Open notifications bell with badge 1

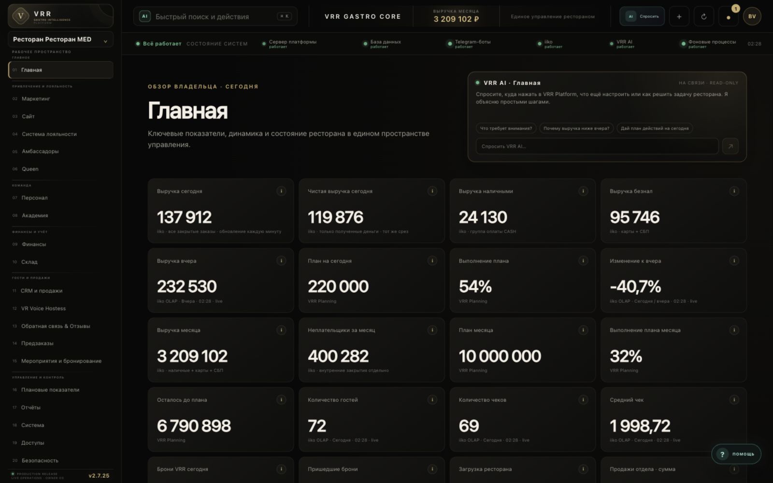click(x=729, y=16)
